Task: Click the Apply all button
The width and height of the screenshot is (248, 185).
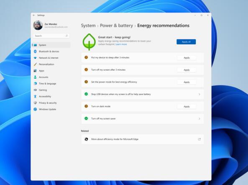Action: [x=186, y=42]
